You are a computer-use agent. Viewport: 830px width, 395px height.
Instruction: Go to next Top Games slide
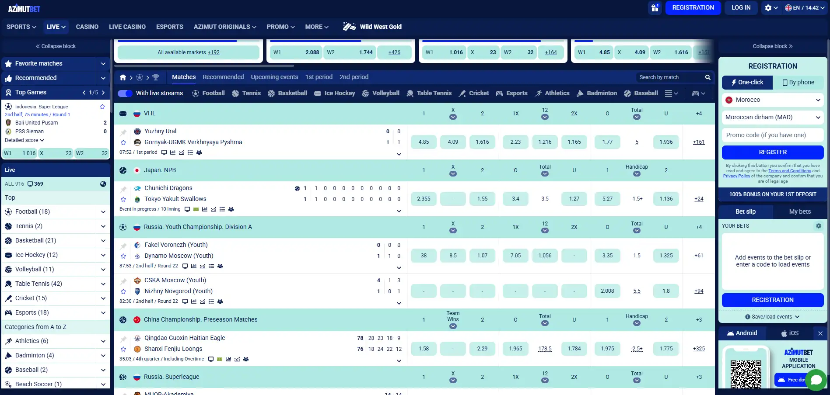click(x=103, y=93)
